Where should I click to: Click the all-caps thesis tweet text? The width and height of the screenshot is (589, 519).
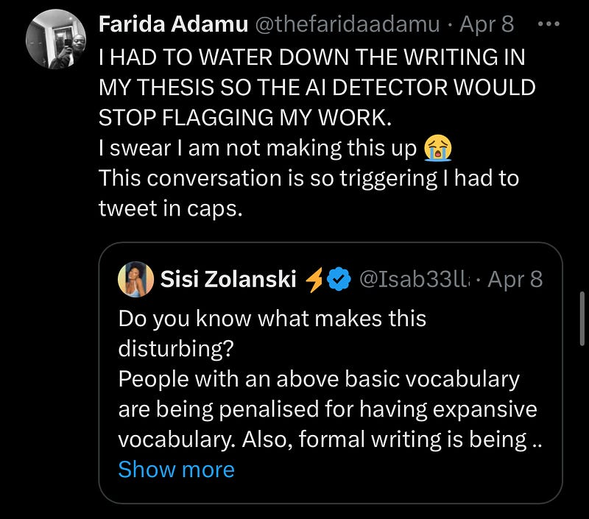point(317,88)
